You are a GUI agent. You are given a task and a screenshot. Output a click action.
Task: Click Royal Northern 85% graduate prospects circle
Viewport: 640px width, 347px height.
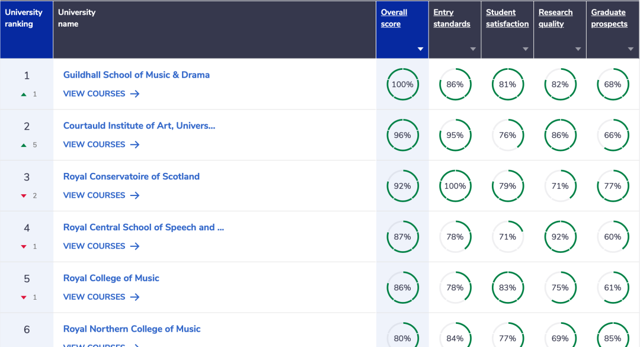[613, 335]
